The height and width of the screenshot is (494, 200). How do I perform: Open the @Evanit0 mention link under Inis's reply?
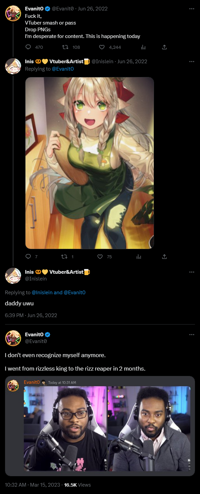[62, 69]
